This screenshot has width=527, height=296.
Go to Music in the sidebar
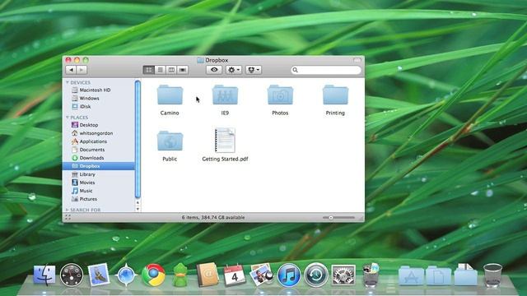pos(99,191)
